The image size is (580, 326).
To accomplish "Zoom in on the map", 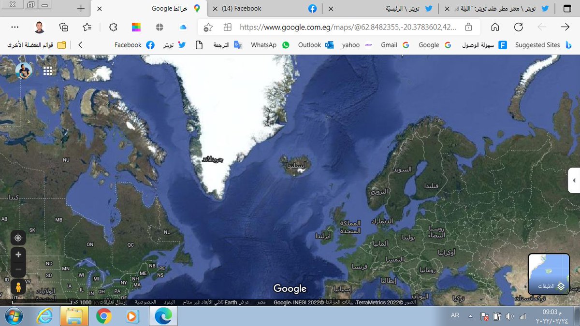I will (18, 255).
